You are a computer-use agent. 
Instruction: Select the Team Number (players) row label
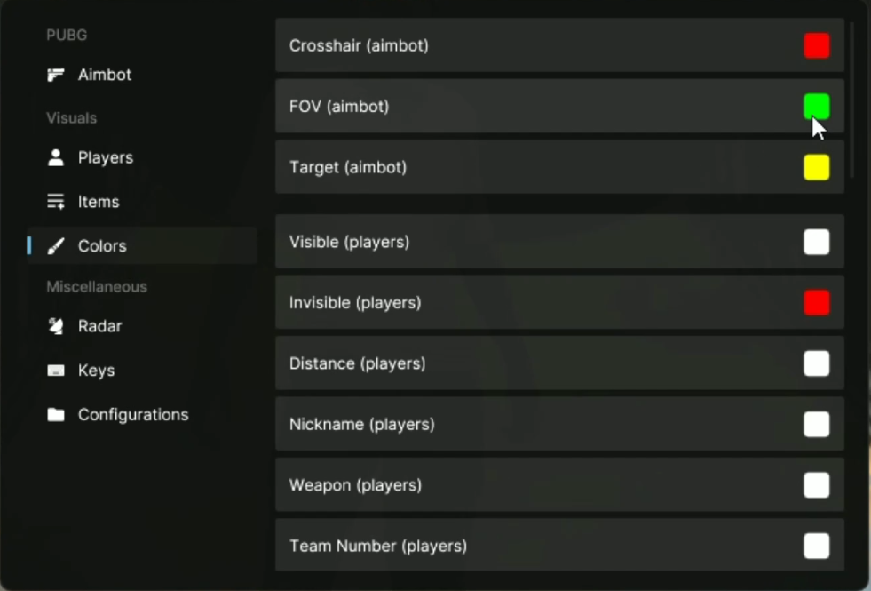pos(378,546)
